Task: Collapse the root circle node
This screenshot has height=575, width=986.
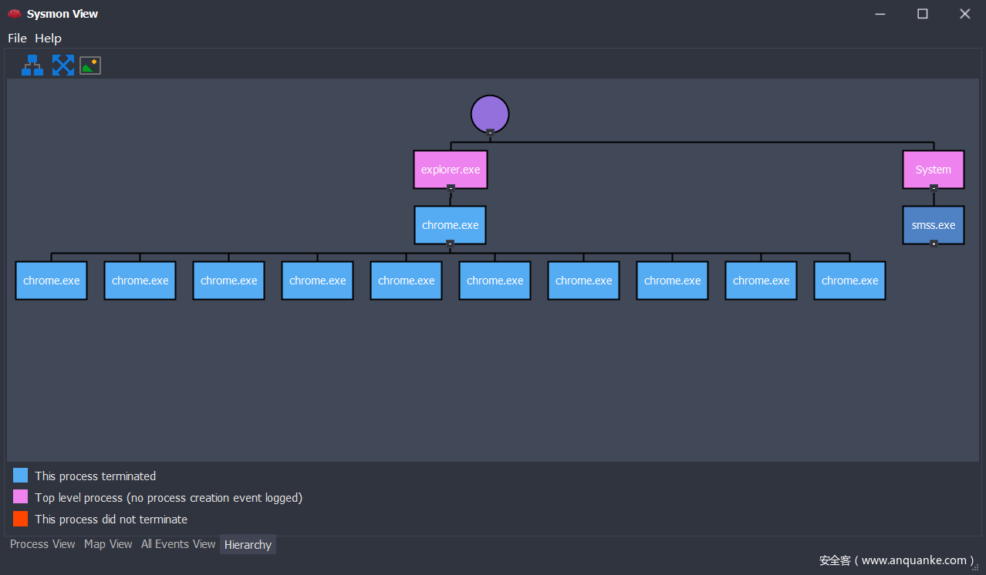Action: tap(490, 133)
